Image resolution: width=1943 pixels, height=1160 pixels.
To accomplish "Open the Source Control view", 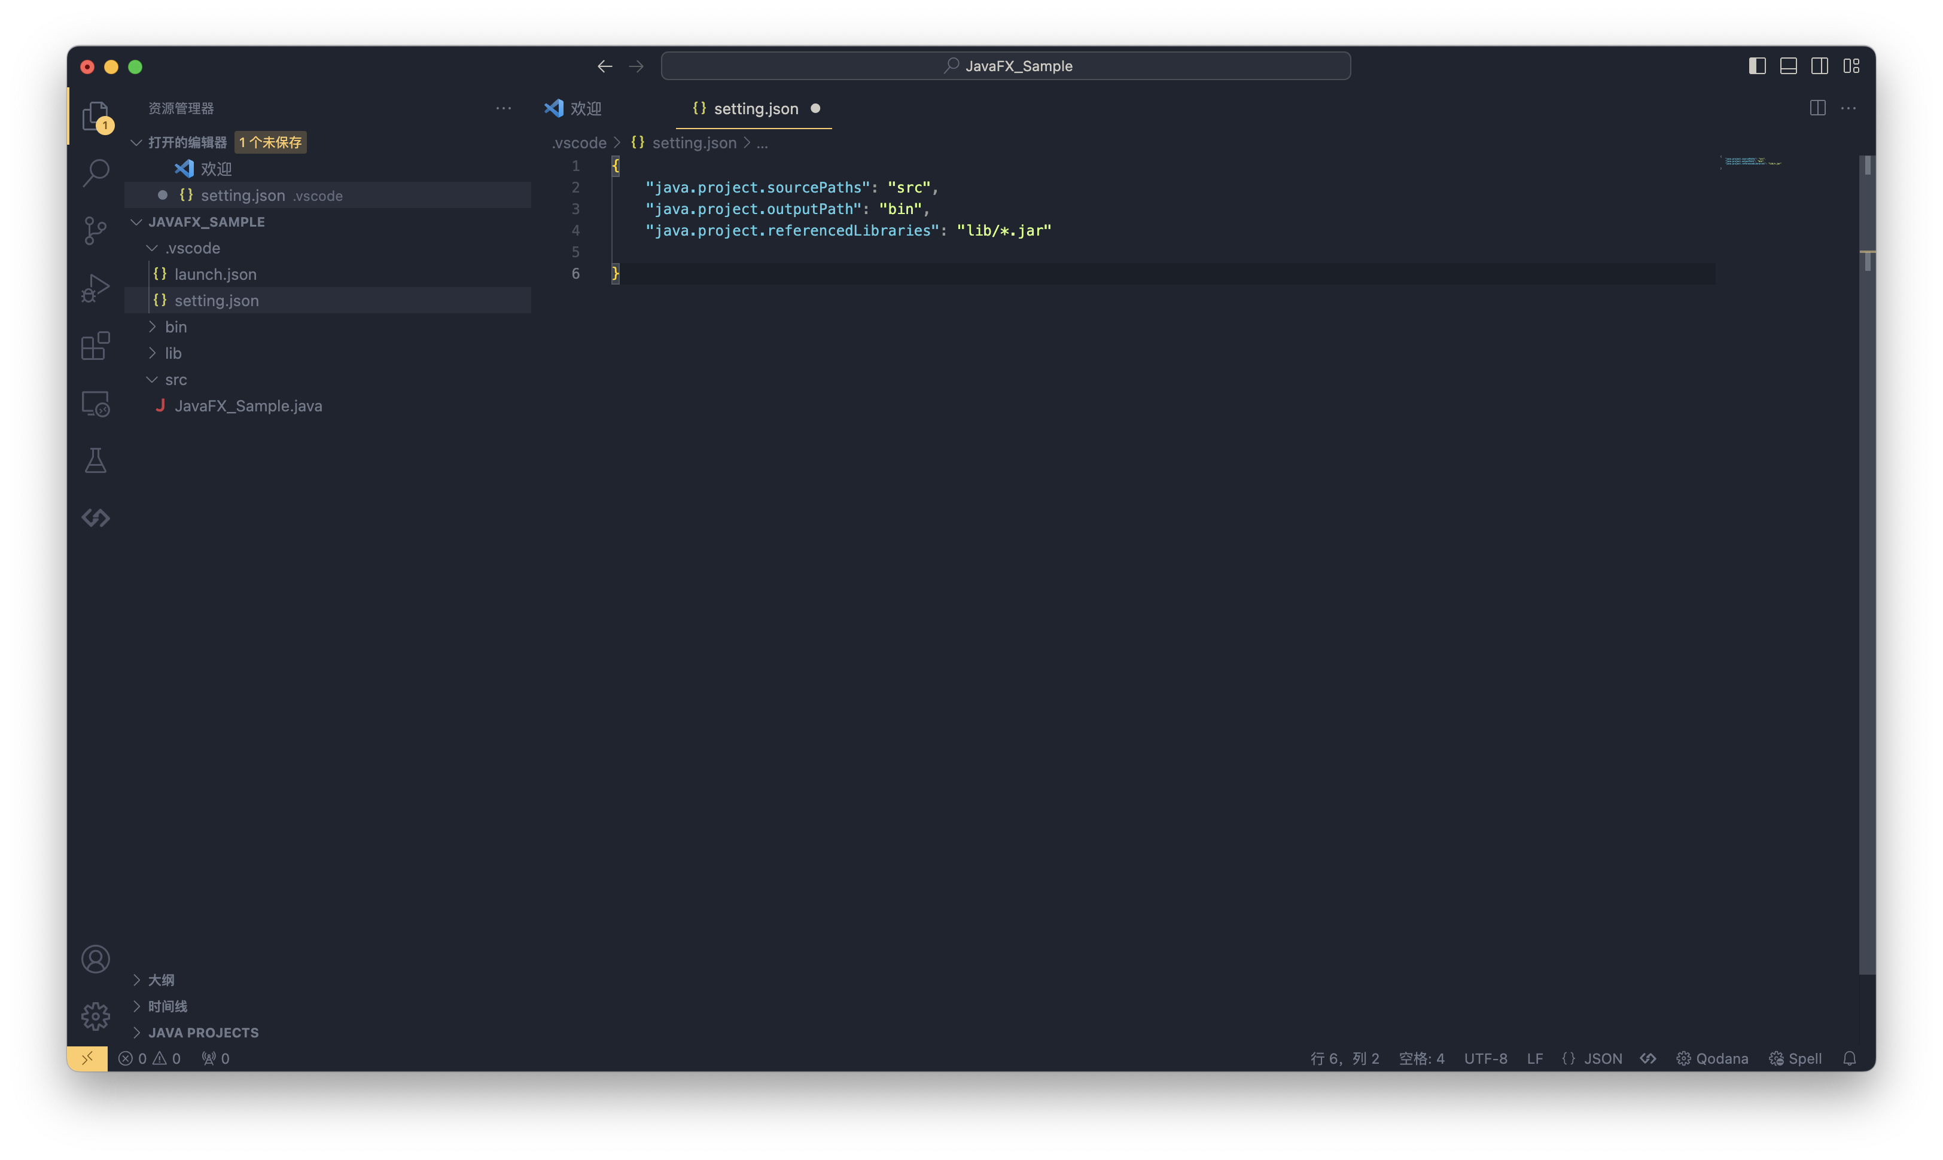I will click(x=95, y=231).
